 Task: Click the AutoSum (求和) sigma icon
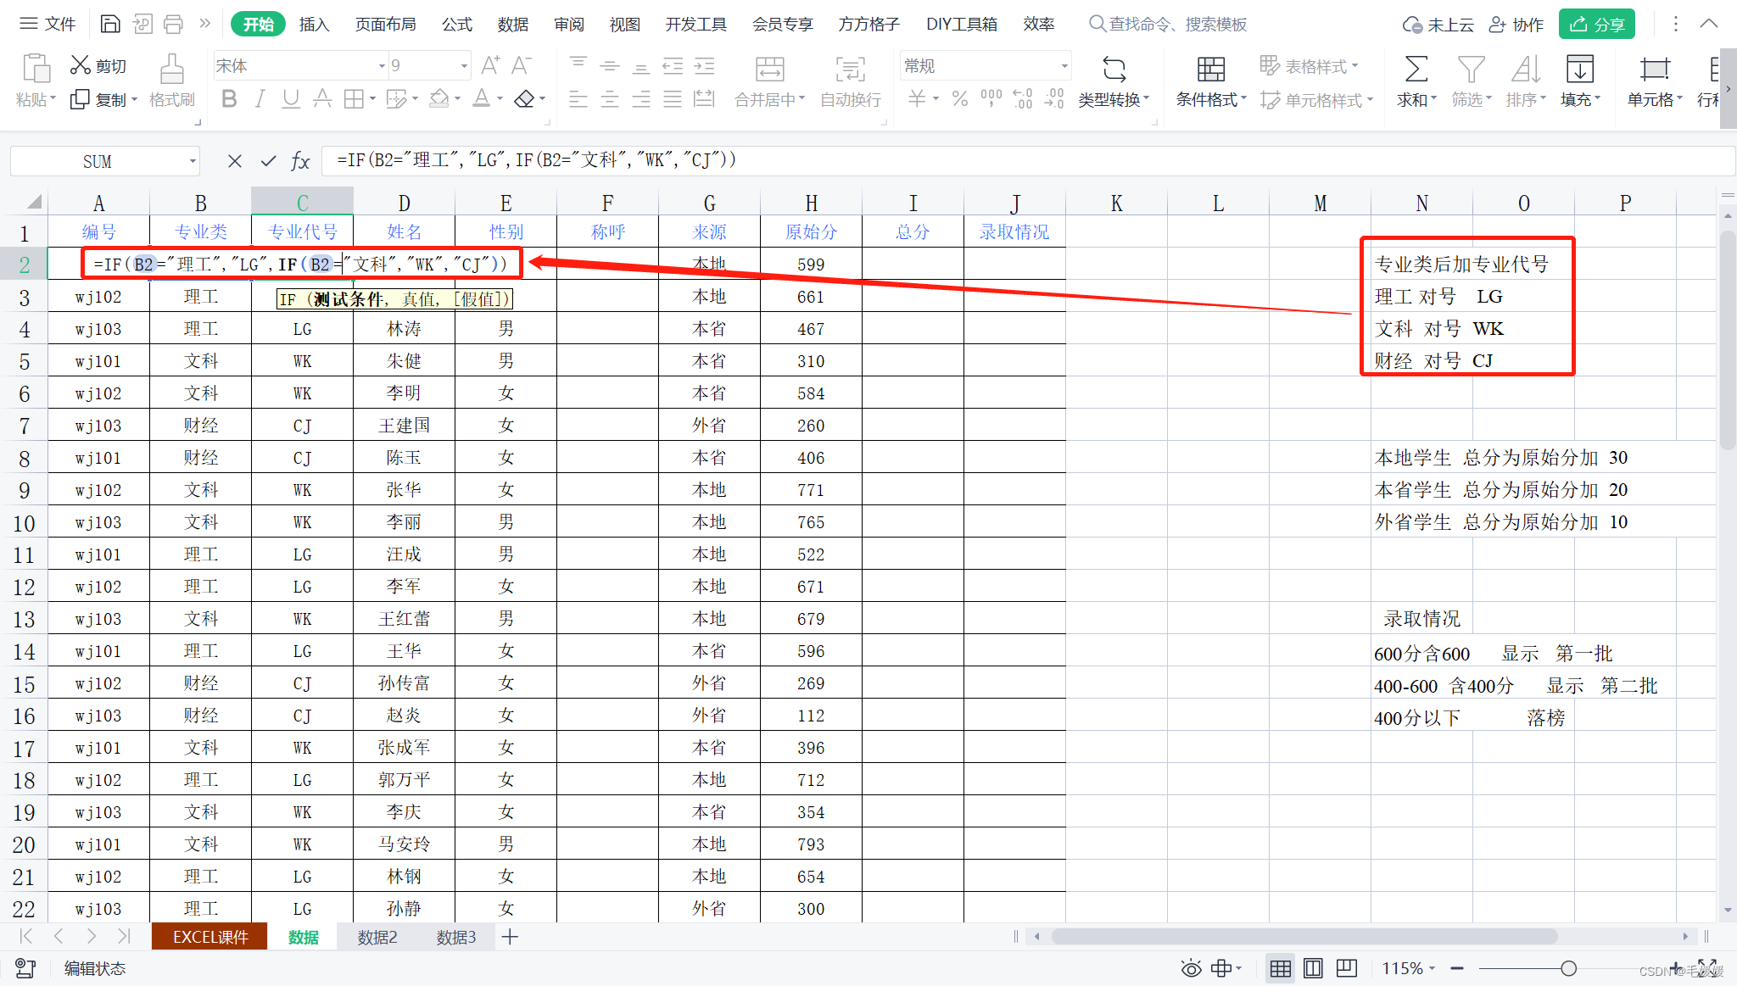pyautogui.click(x=1416, y=69)
